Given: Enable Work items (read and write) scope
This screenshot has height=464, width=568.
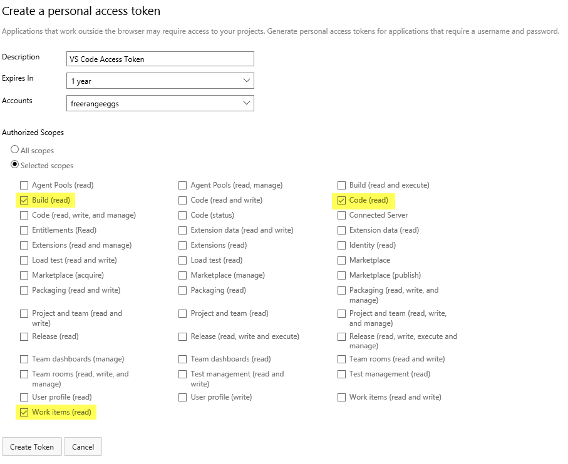Looking at the screenshot, I should (x=341, y=397).
